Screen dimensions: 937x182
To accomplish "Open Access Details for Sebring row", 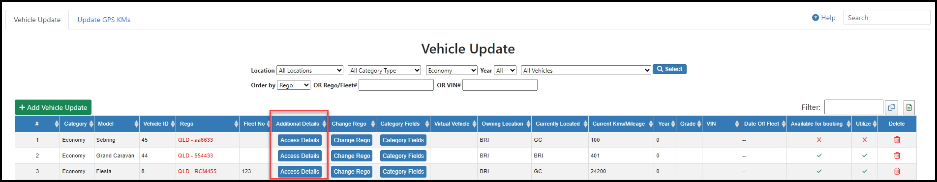I will 300,140.
